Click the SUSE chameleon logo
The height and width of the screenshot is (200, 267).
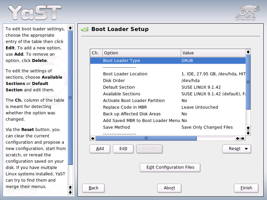pos(247,13)
